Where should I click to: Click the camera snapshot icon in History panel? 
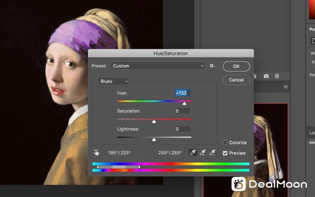(x=266, y=76)
